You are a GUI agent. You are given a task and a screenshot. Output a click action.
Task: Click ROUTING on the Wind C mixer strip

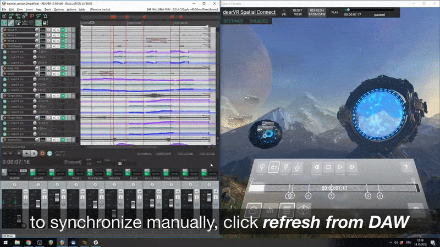(x=61, y=173)
